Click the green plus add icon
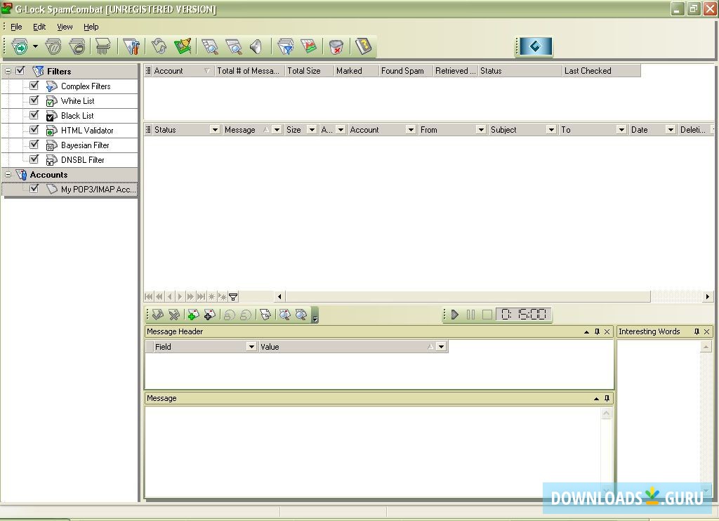The width and height of the screenshot is (719, 521). [x=194, y=315]
